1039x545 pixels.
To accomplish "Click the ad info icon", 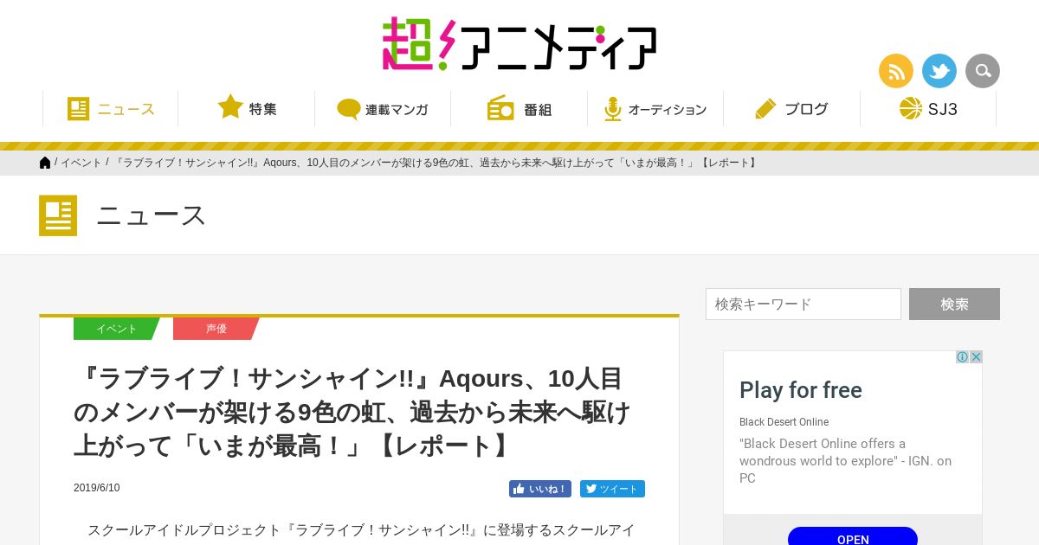I will [x=962, y=357].
